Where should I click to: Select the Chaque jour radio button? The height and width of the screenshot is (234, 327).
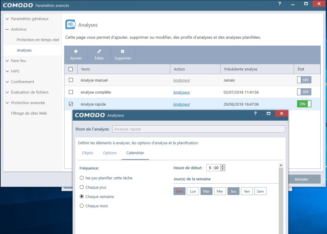82,187
